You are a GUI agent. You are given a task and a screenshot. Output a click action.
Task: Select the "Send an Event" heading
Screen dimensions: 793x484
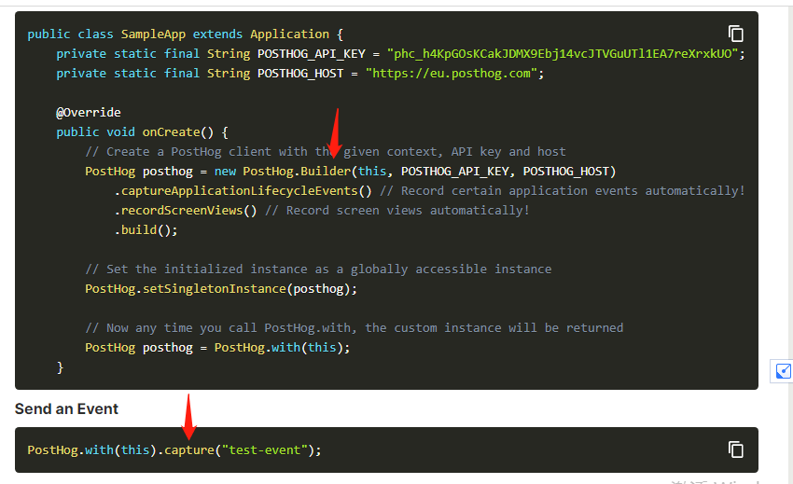[x=66, y=408]
